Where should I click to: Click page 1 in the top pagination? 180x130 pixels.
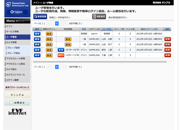57,23
